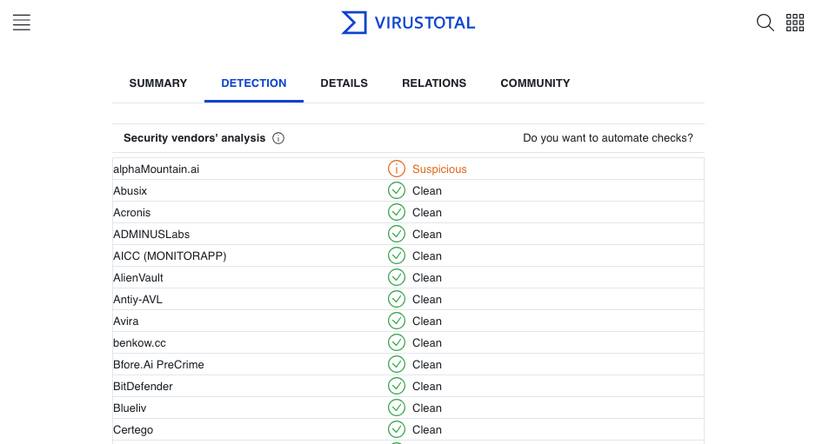Open the DETAILS tab
The width and height of the screenshot is (816, 444).
coord(344,83)
